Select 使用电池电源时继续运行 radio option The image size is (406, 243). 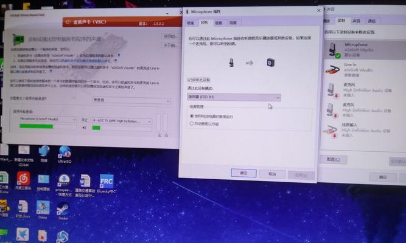point(192,116)
